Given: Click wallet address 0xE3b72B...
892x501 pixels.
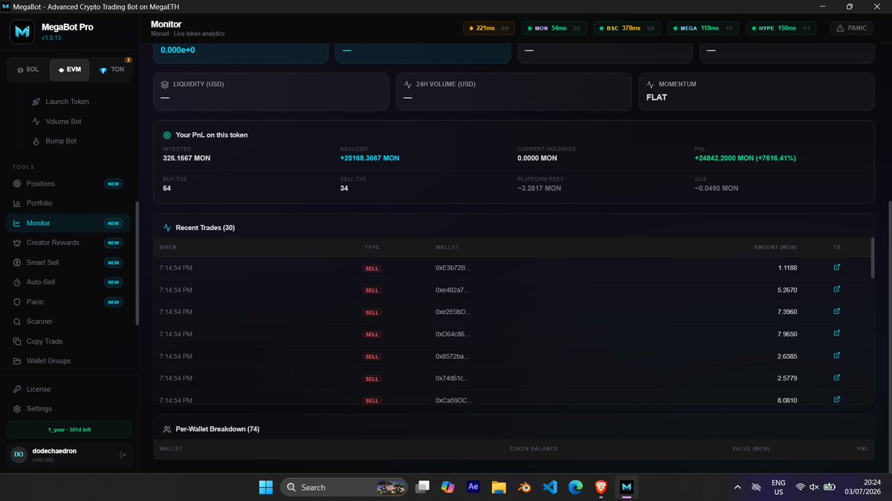Looking at the screenshot, I should tap(453, 268).
